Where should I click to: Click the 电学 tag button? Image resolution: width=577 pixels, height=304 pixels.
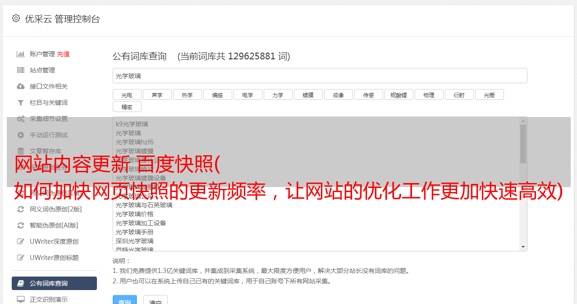click(x=247, y=94)
